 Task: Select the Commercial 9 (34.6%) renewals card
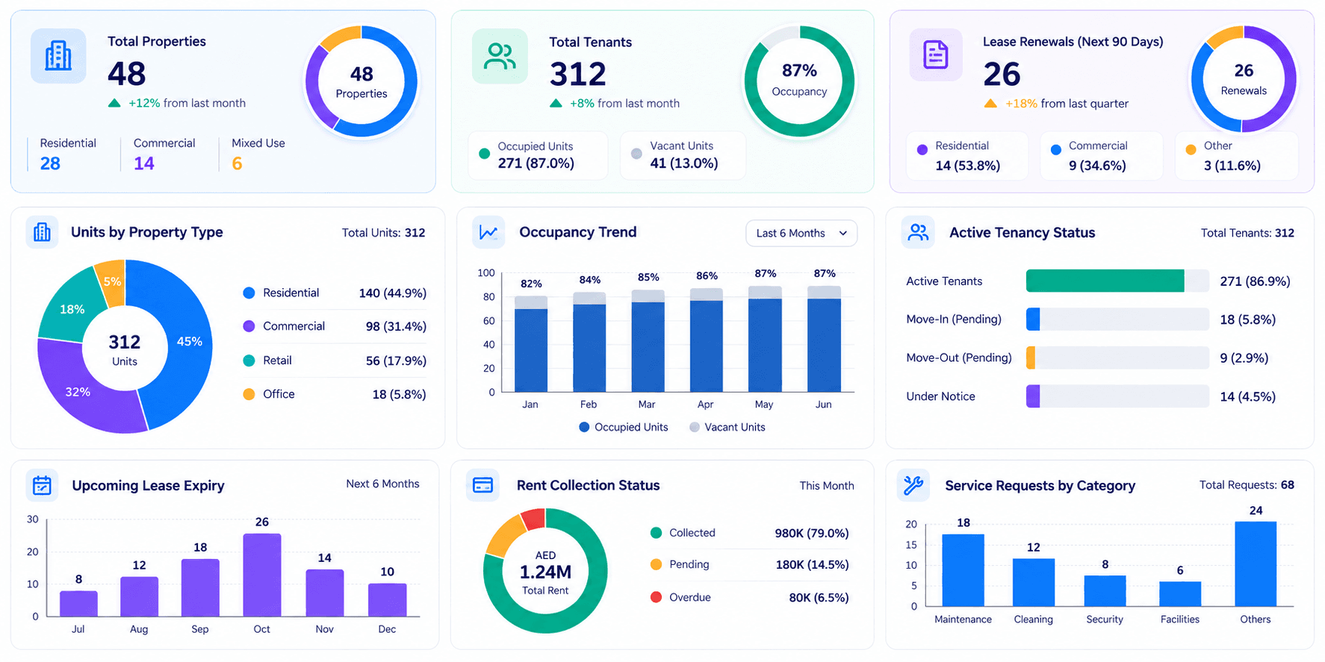1102,156
